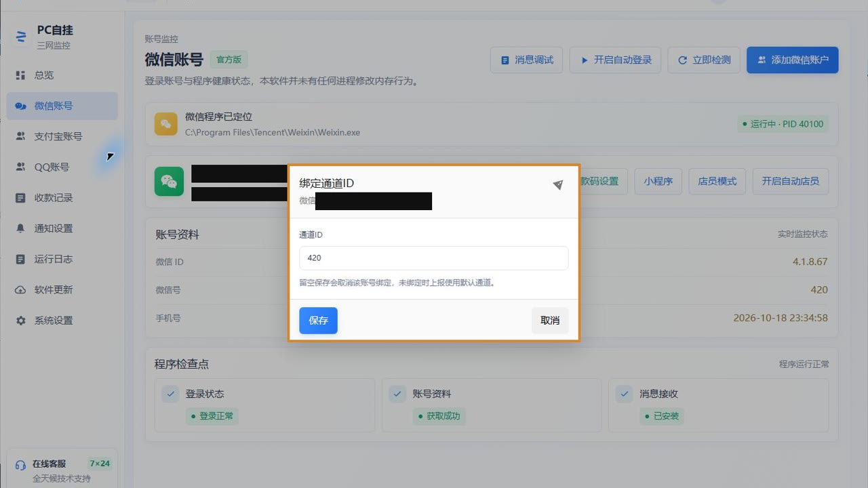This screenshot has width=868, height=488.
Task: Open 总览 in the sidebar
Action: point(62,75)
